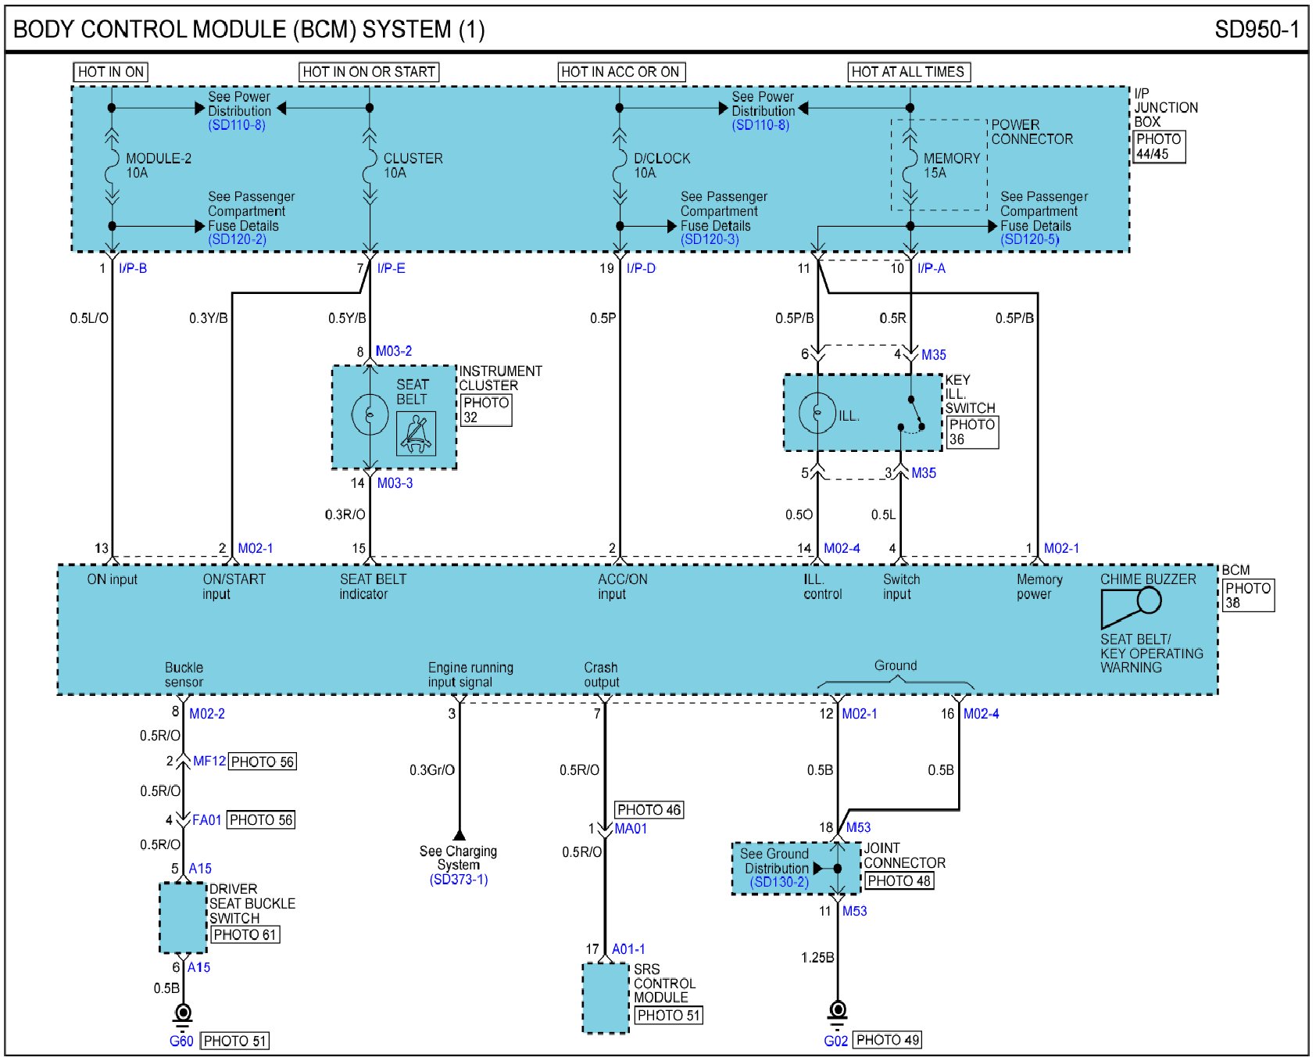Open the SD373-1 charging system link
Image resolution: width=1316 pixels, height=1061 pixels.
459,880
